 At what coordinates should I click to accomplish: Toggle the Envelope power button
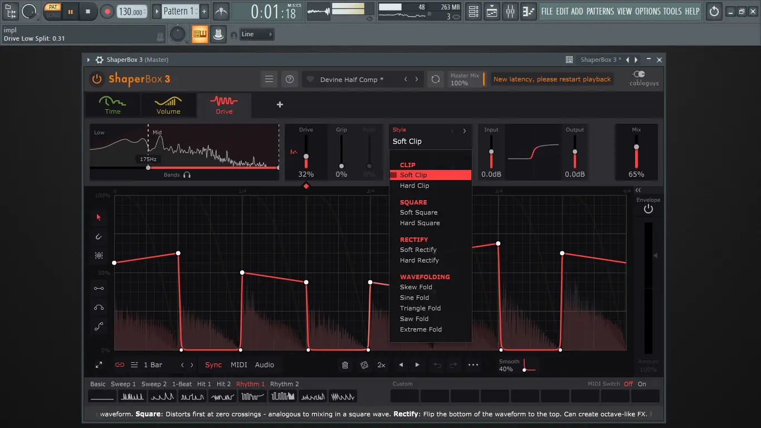pyautogui.click(x=648, y=209)
